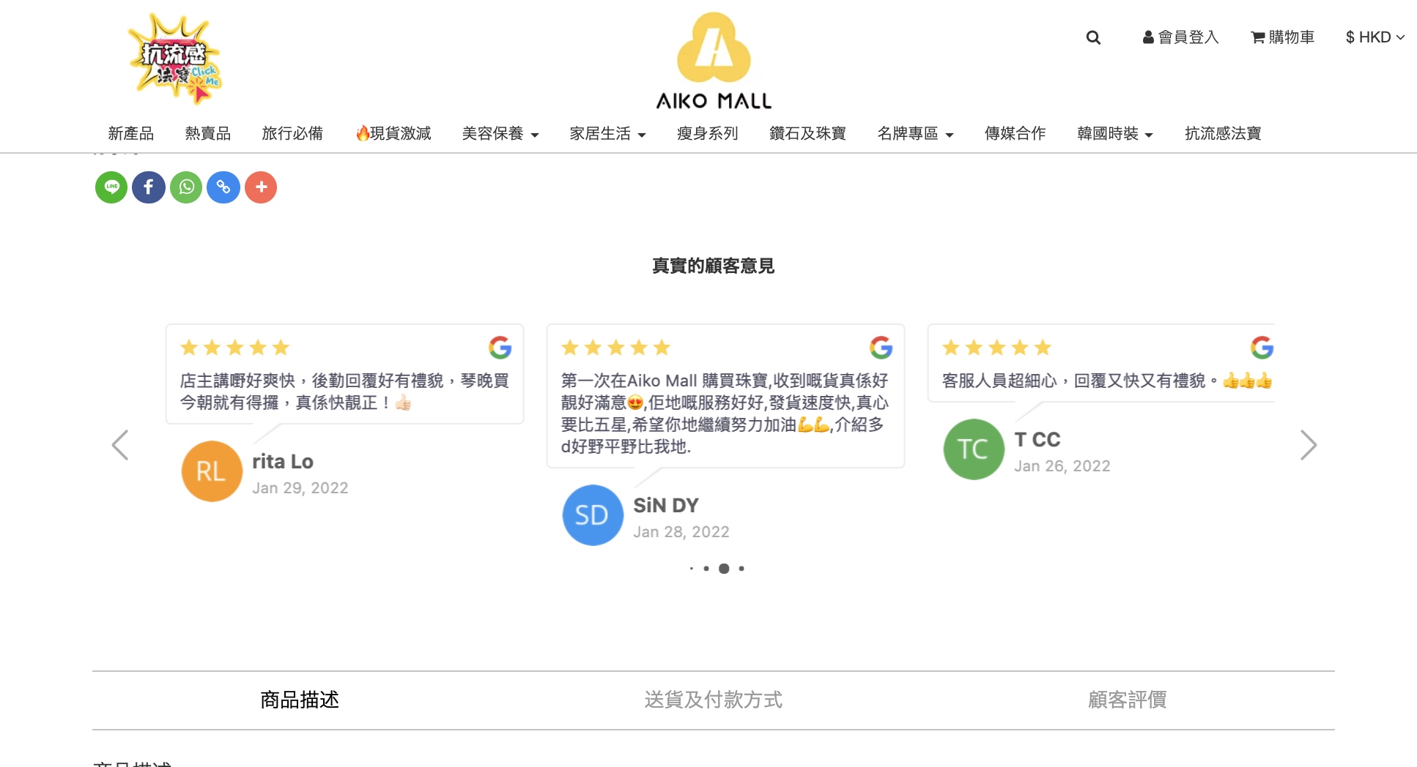Viewport: 1417px width, 767px height.
Task: Click the TC avatar of T CC
Action: [974, 449]
